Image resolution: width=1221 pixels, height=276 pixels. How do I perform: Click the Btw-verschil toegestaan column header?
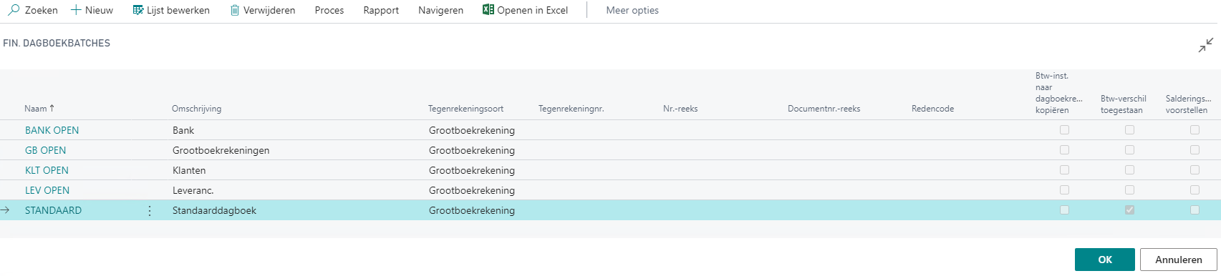(1124, 104)
